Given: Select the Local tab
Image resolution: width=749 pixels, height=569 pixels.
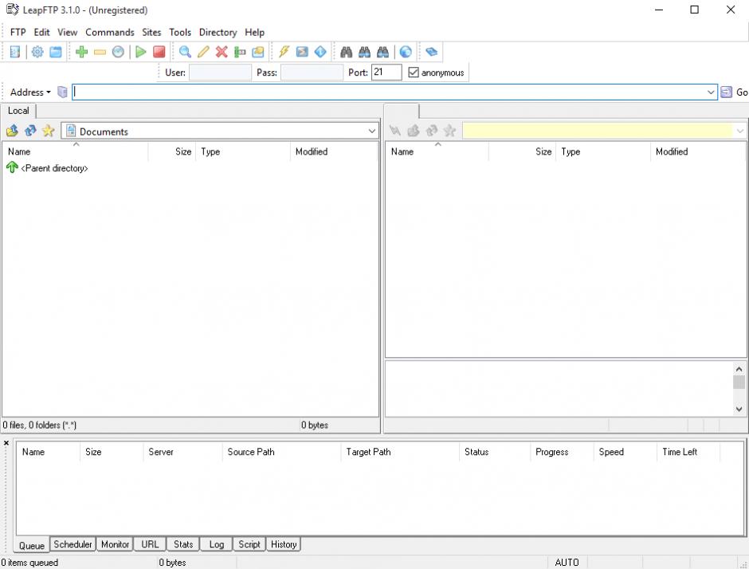Looking at the screenshot, I should click(x=18, y=110).
